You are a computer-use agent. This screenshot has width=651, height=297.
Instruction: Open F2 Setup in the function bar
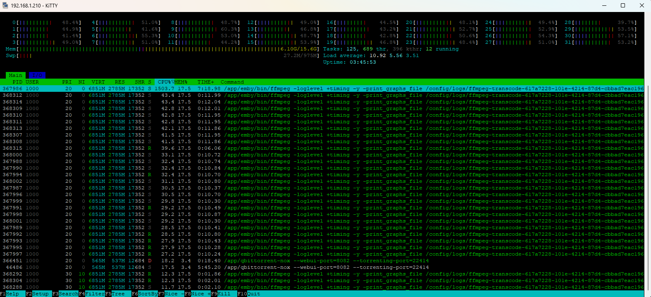37,294
